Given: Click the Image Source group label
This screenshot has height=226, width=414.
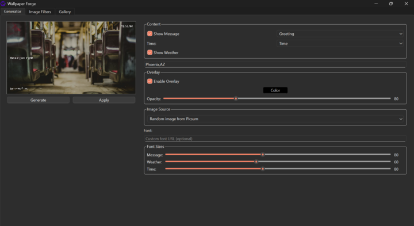Looking at the screenshot, I should pyautogui.click(x=159, y=109).
